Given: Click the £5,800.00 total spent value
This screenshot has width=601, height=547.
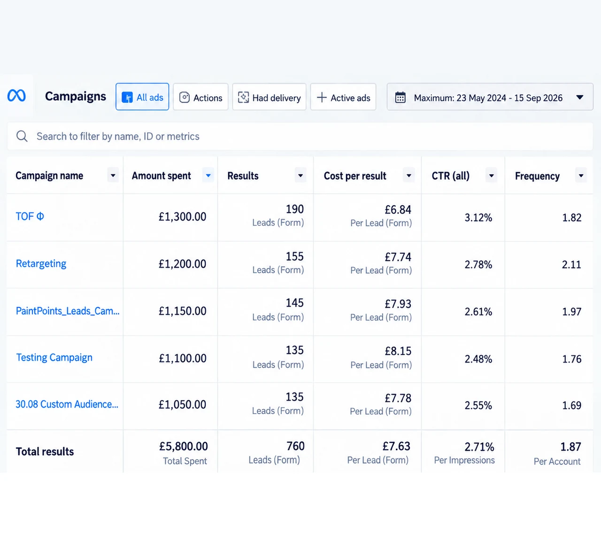Looking at the screenshot, I should coord(183,446).
